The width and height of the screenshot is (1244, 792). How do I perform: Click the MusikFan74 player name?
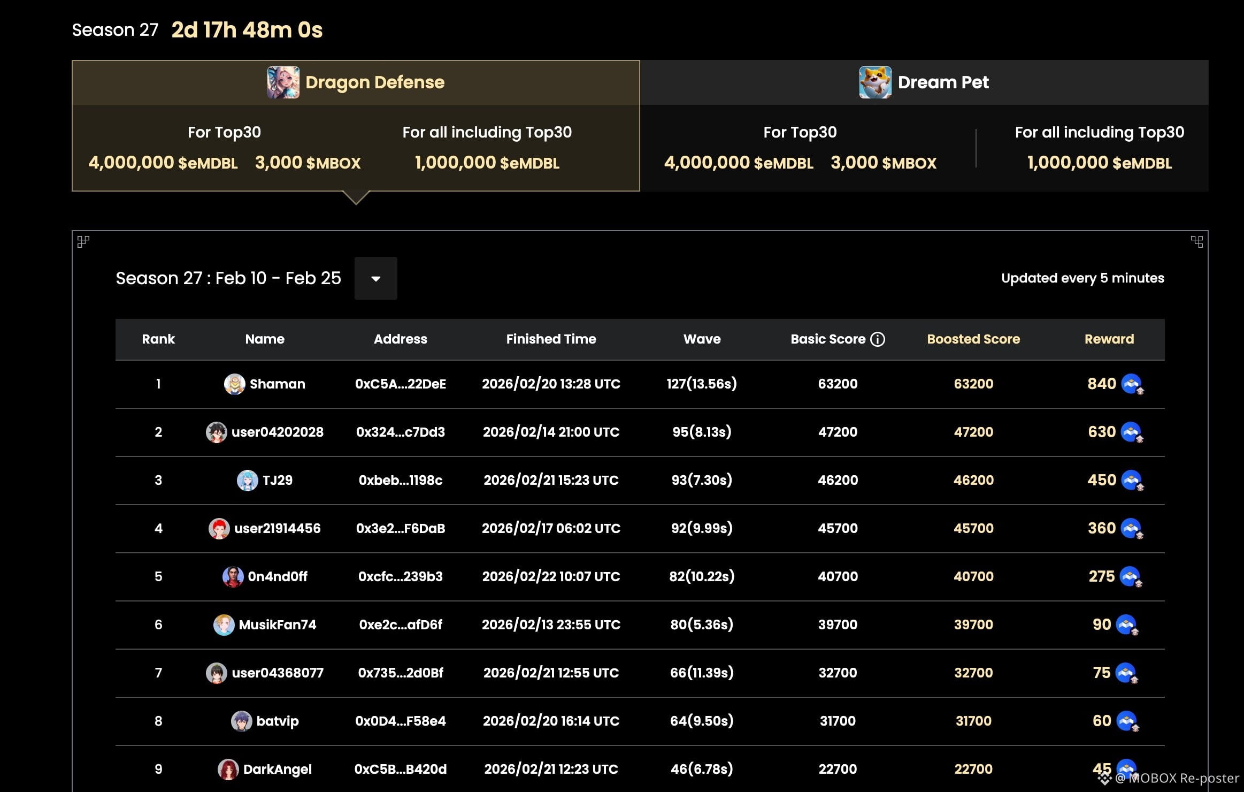[x=278, y=625]
